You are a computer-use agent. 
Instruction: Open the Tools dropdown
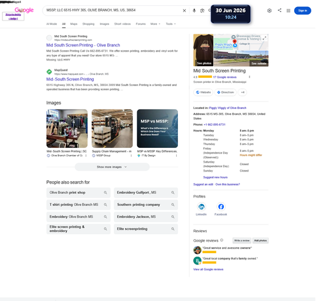click(x=170, y=24)
